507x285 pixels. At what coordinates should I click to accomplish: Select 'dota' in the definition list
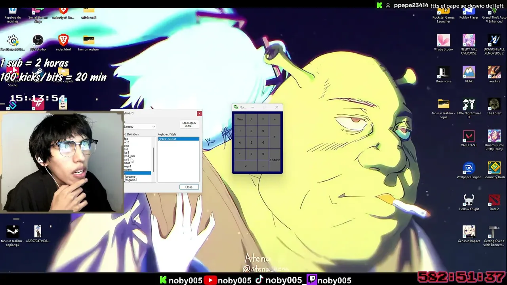[137, 146]
